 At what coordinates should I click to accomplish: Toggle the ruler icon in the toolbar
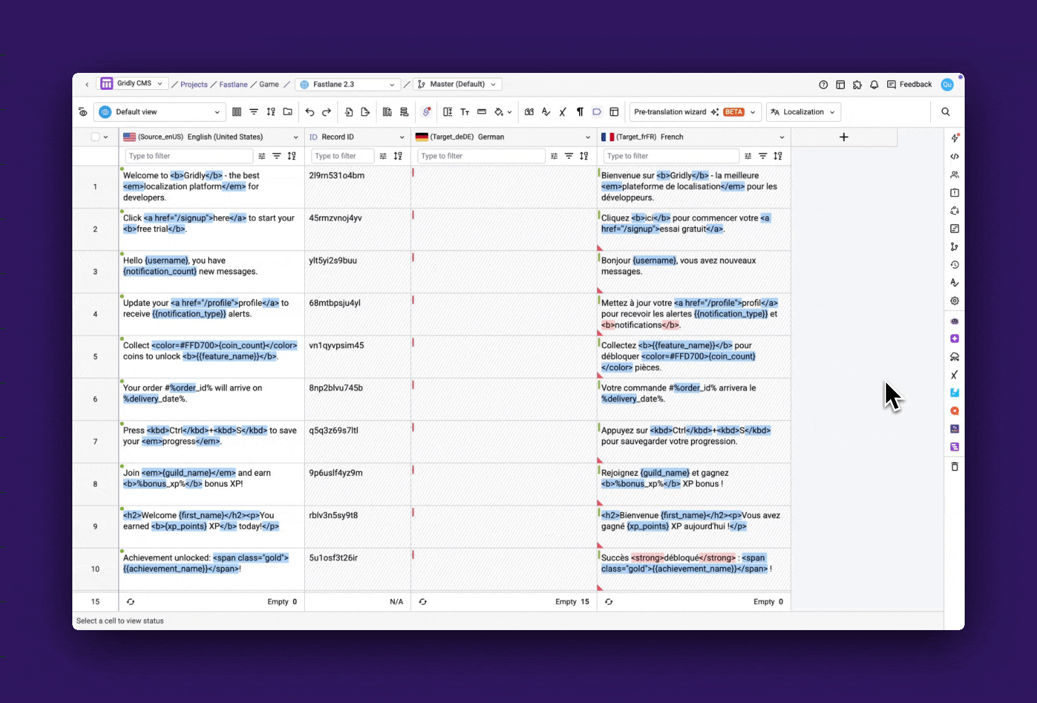(x=481, y=112)
